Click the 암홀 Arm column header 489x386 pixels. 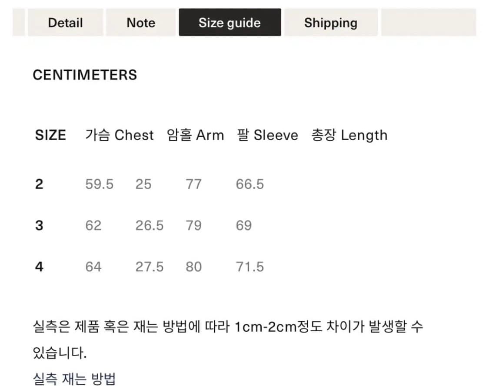[195, 135]
